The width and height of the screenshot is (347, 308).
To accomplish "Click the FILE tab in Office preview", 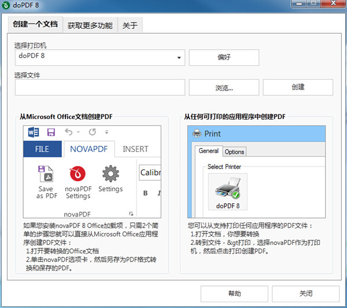I will click(42, 149).
